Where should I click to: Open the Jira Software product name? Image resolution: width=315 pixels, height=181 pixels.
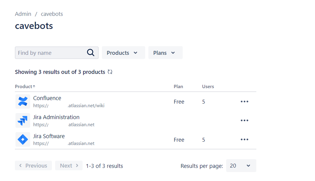49,136
